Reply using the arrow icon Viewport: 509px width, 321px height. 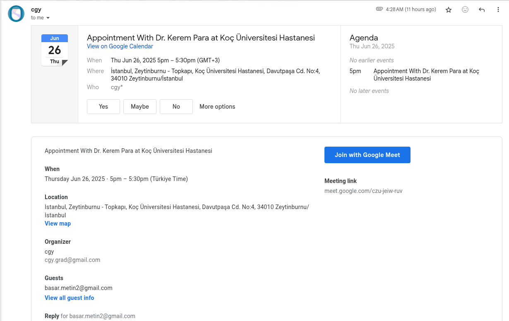point(482,10)
